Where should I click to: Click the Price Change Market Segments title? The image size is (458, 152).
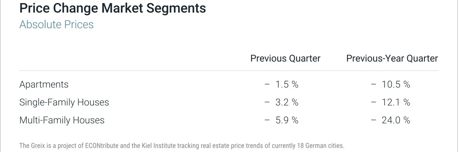point(113,8)
